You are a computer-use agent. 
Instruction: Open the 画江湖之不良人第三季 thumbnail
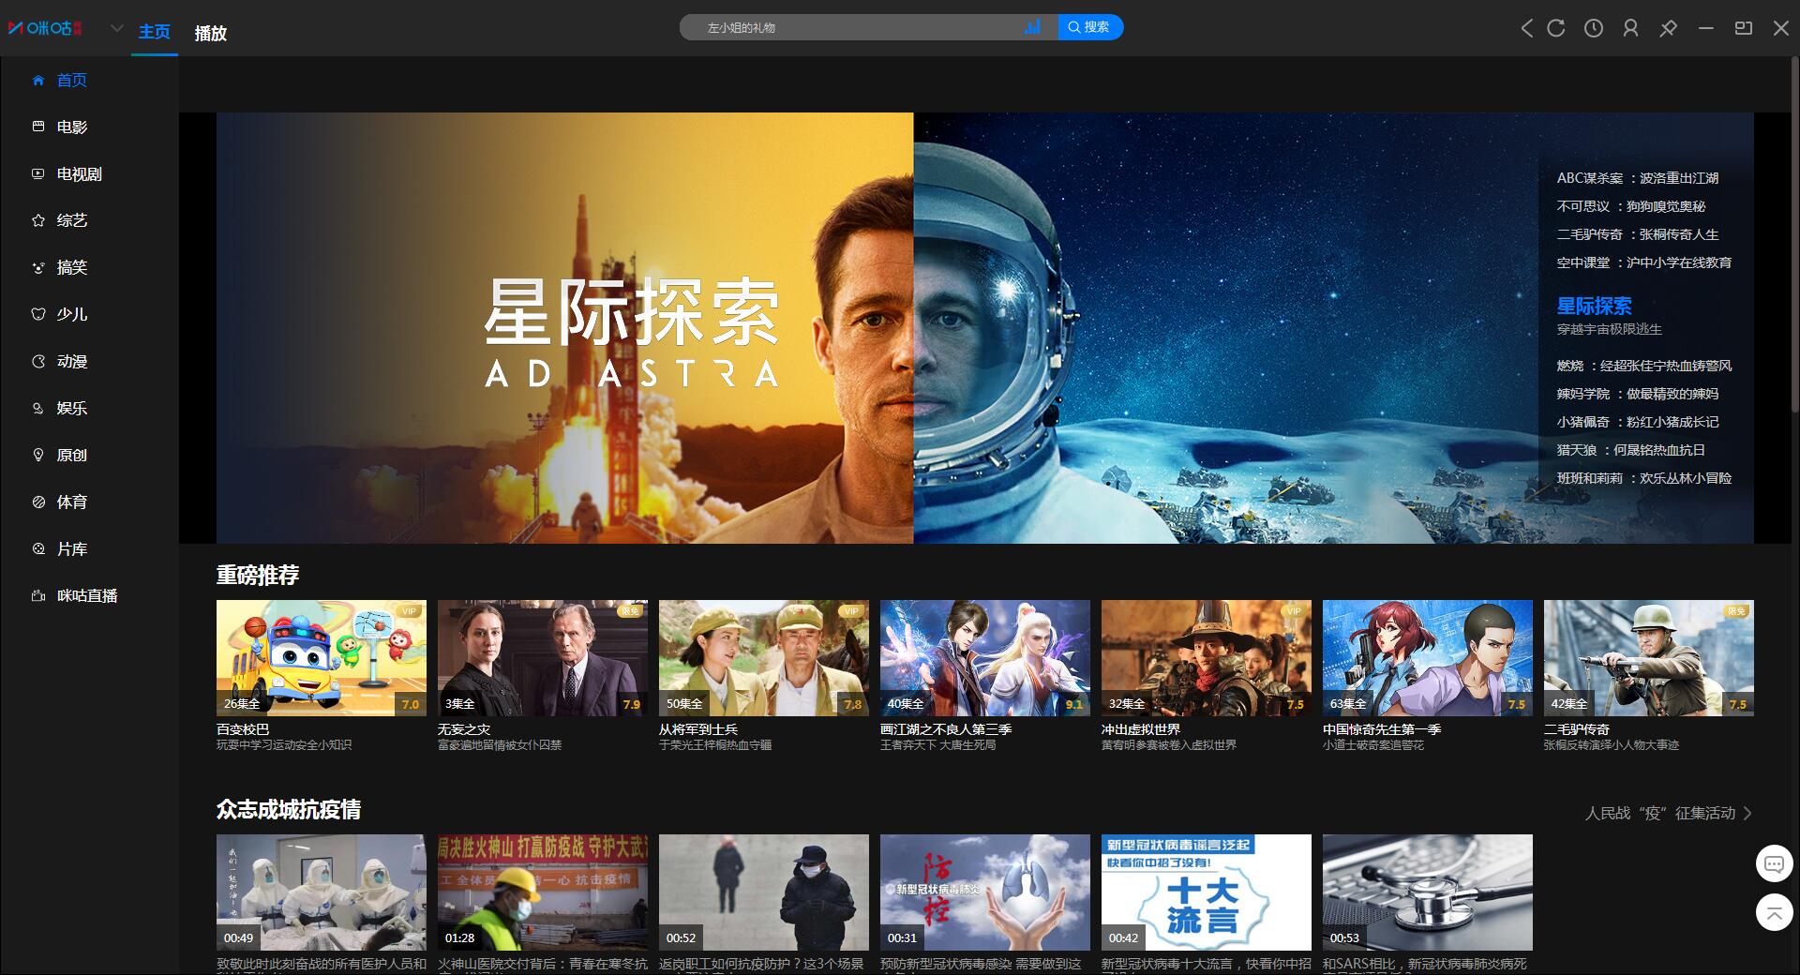(x=985, y=658)
